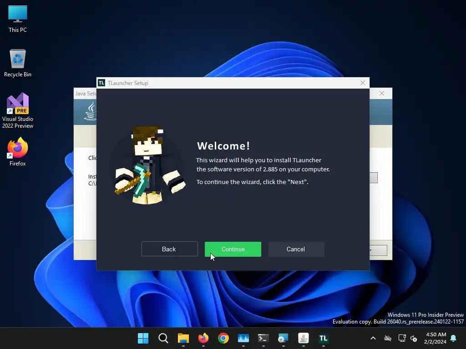
Task: Select the Firefox desktop shortcut
Action: [18, 152]
